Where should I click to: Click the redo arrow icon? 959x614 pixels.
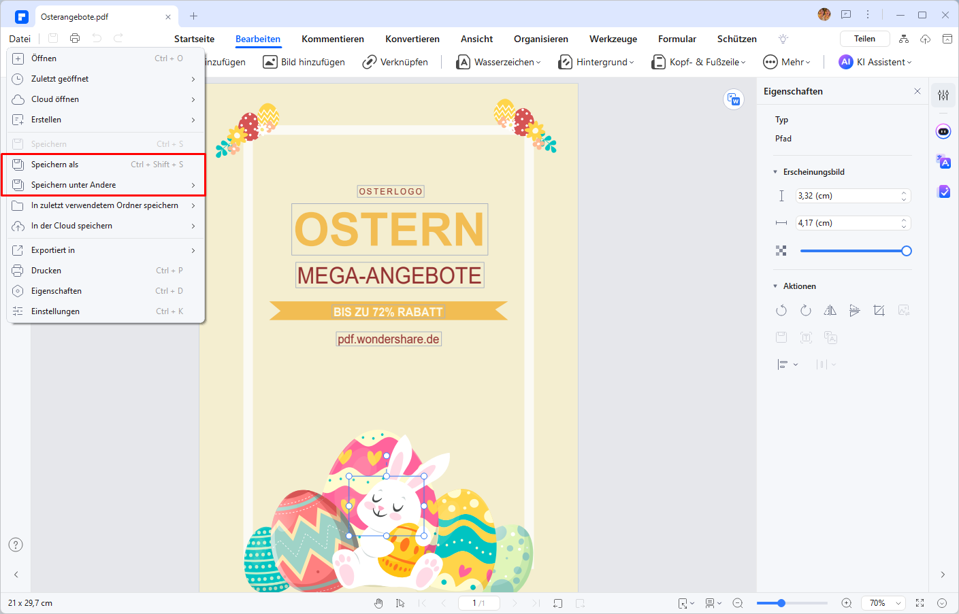pos(118,39)
